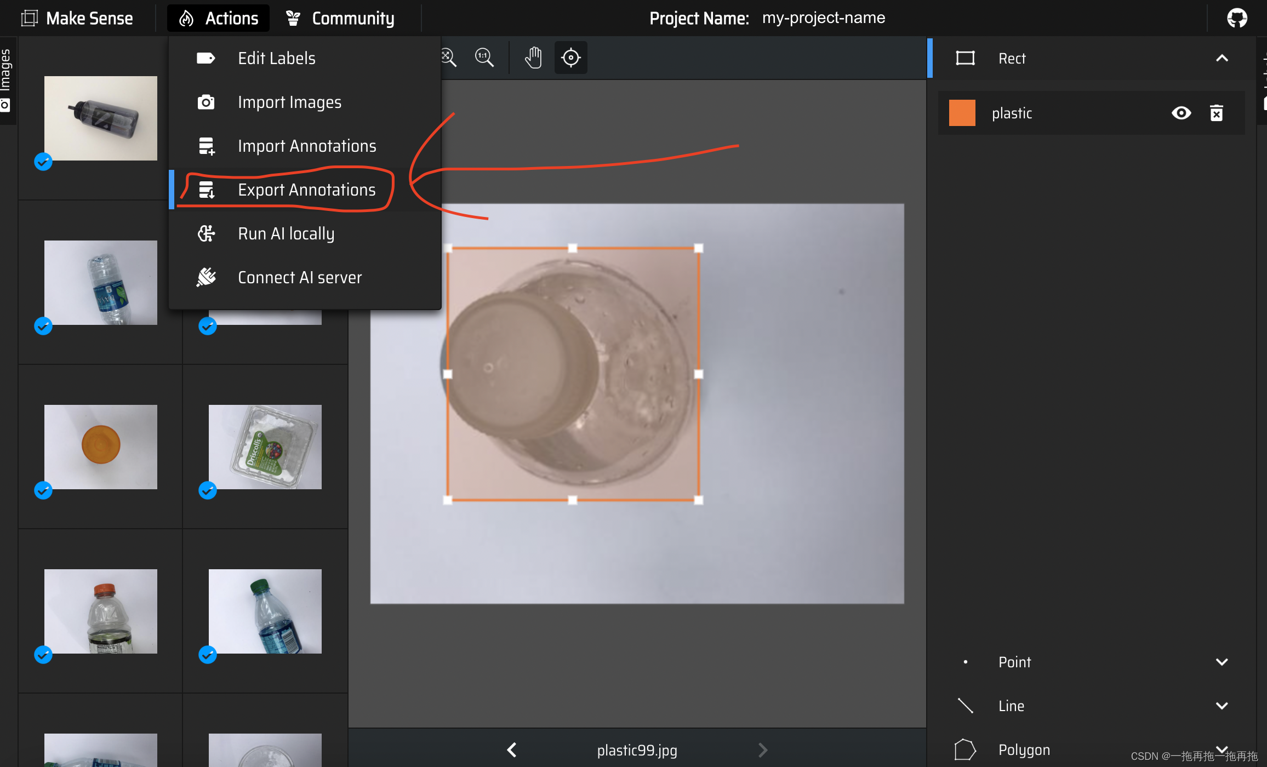Click the Import Images camera icon
Screen dimensions: 1267x767
[x=206, y=102]
